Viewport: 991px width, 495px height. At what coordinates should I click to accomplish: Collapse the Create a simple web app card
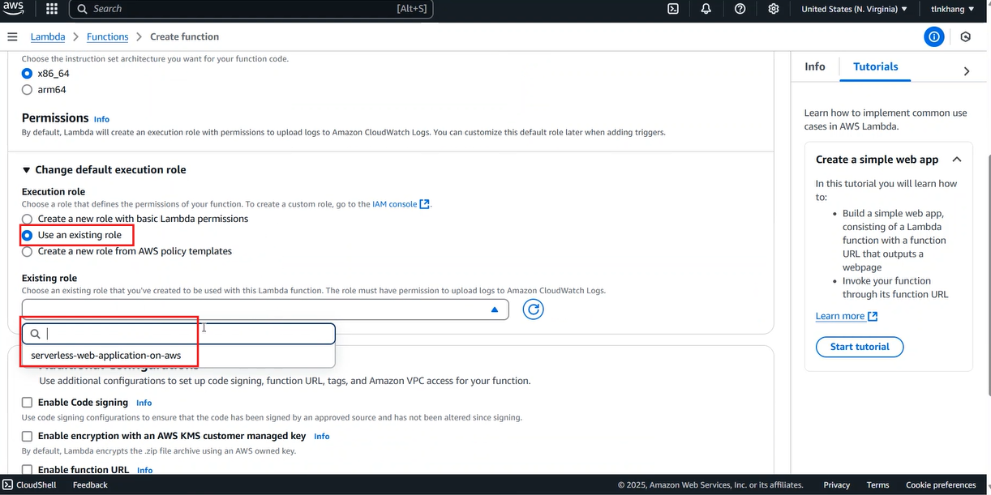957,160
